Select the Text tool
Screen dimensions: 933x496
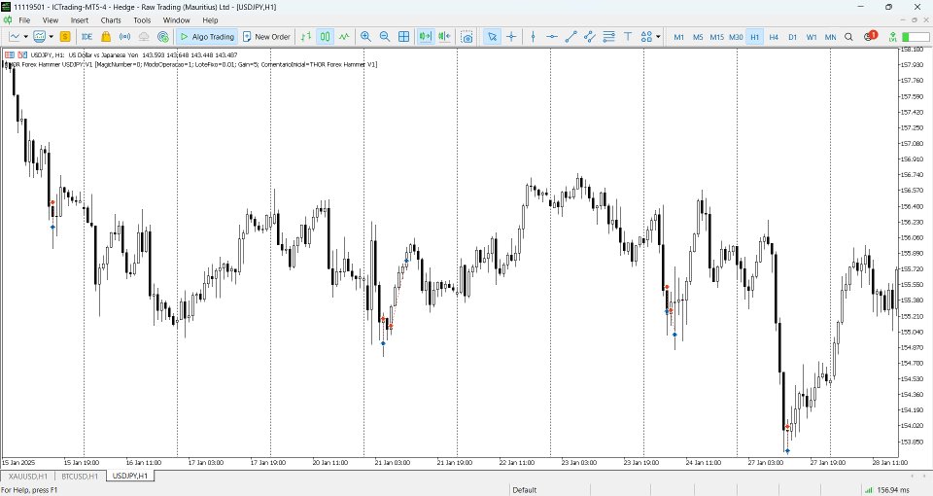pyautogui.click(x=628, y=36)
